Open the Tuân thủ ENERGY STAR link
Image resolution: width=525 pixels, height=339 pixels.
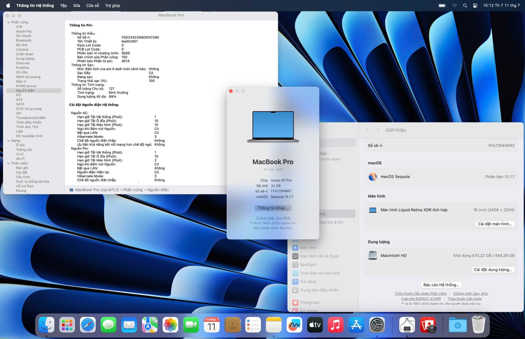pyautogui.click(x=421, y=299)
